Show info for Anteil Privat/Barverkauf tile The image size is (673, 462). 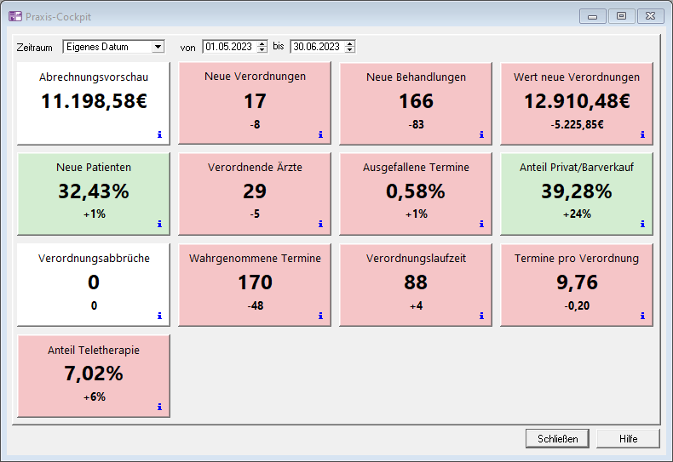642,225
